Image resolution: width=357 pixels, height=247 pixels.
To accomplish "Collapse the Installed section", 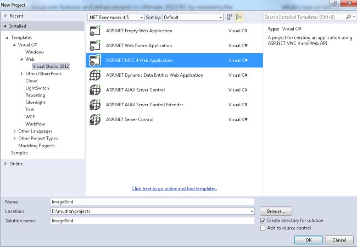I will 5,26.
